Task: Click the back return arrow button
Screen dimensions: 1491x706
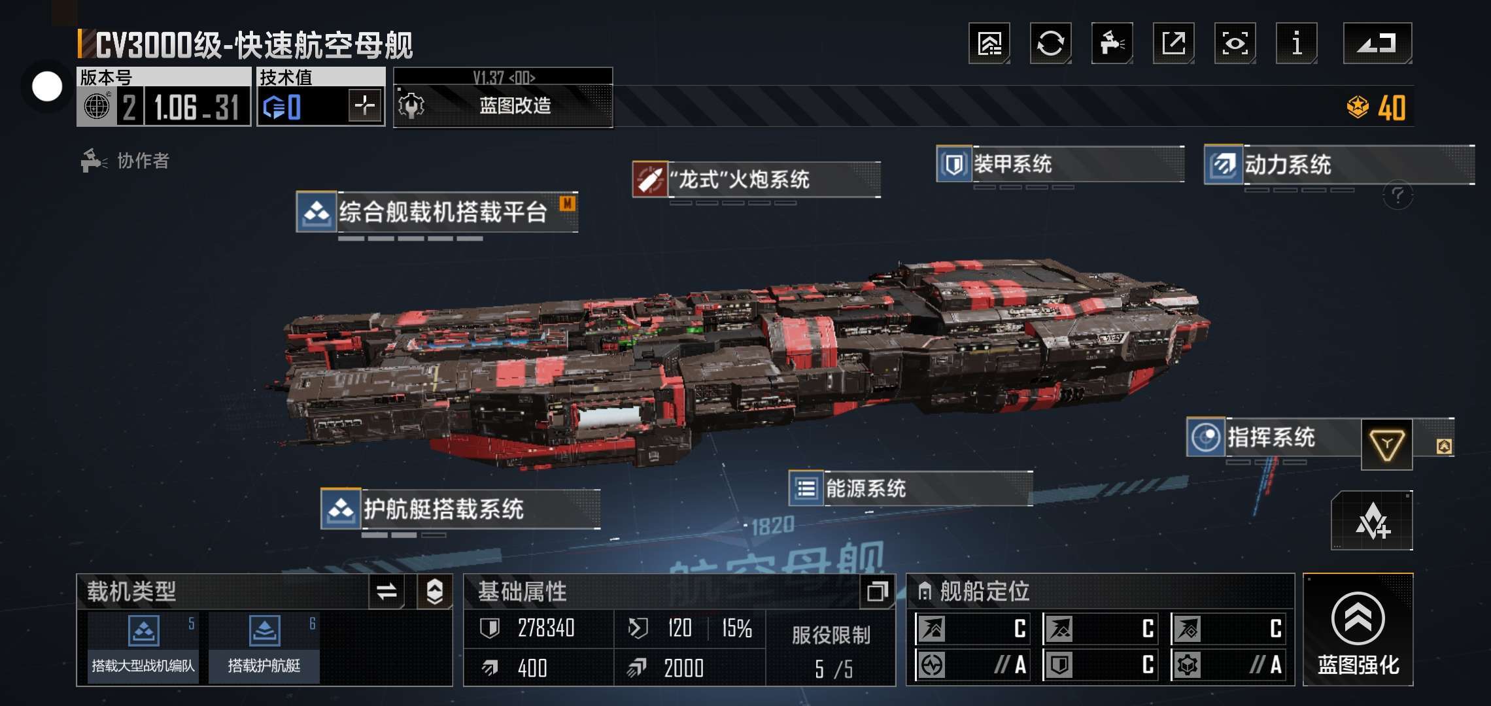Action: click(1377, 44)
